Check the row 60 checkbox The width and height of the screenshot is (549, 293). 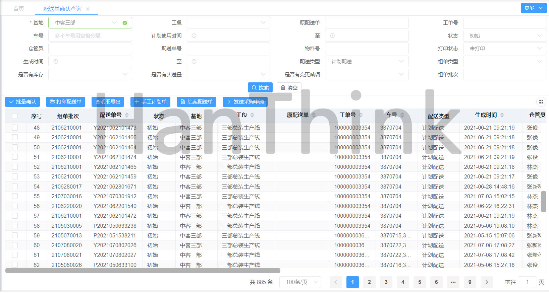pyautogui.click(x=15, y=245)
